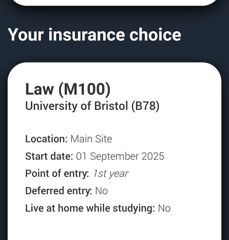Tap the "Deferred entry:" label
229x240 pixels.
pyautogui.click(x=58, y=191)
